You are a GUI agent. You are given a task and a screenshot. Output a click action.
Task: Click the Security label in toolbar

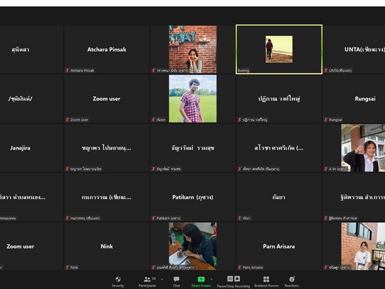118,286
